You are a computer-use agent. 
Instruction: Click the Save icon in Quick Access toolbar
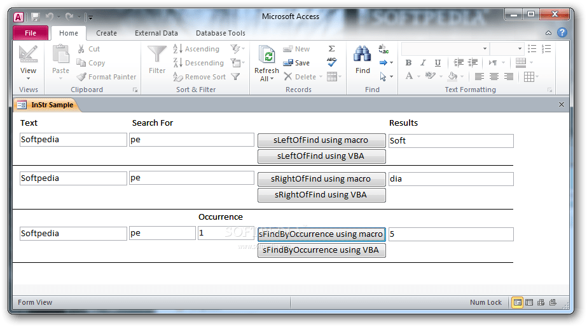(x=36, y=17)
